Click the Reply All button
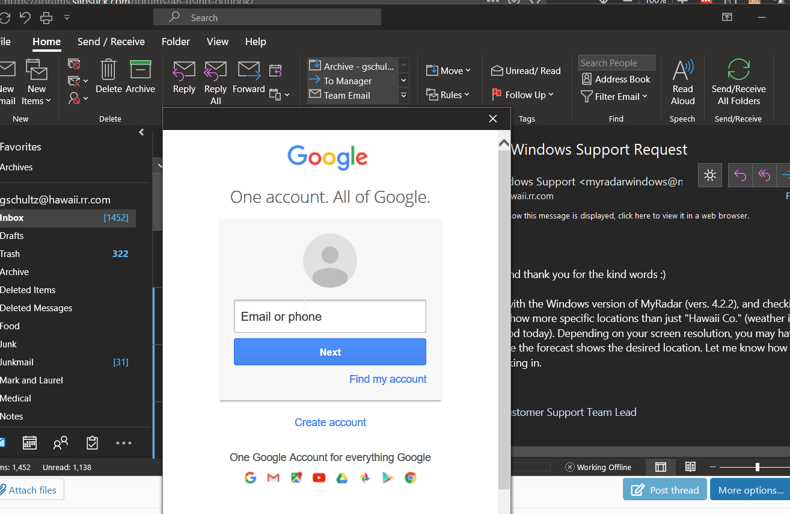 (x=215, y=83)
